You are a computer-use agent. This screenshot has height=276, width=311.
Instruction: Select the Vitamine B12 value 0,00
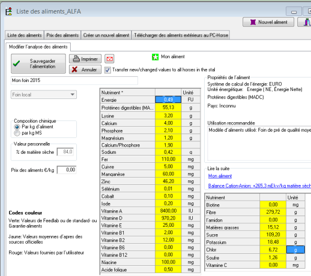click(x=168, y=255)
